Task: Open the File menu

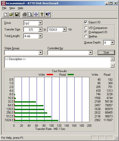Action: 4,8
